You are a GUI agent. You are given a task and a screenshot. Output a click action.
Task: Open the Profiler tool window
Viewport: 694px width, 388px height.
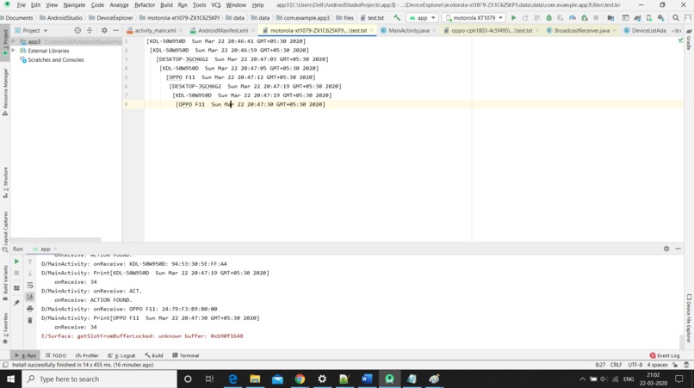click(x=87, y=355)
